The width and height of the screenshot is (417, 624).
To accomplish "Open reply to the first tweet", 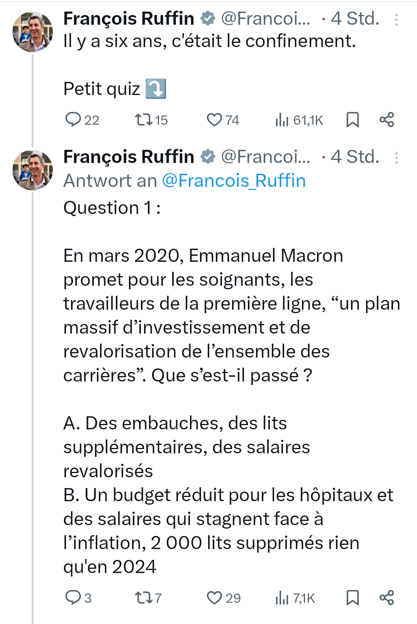I will point(76,120).
